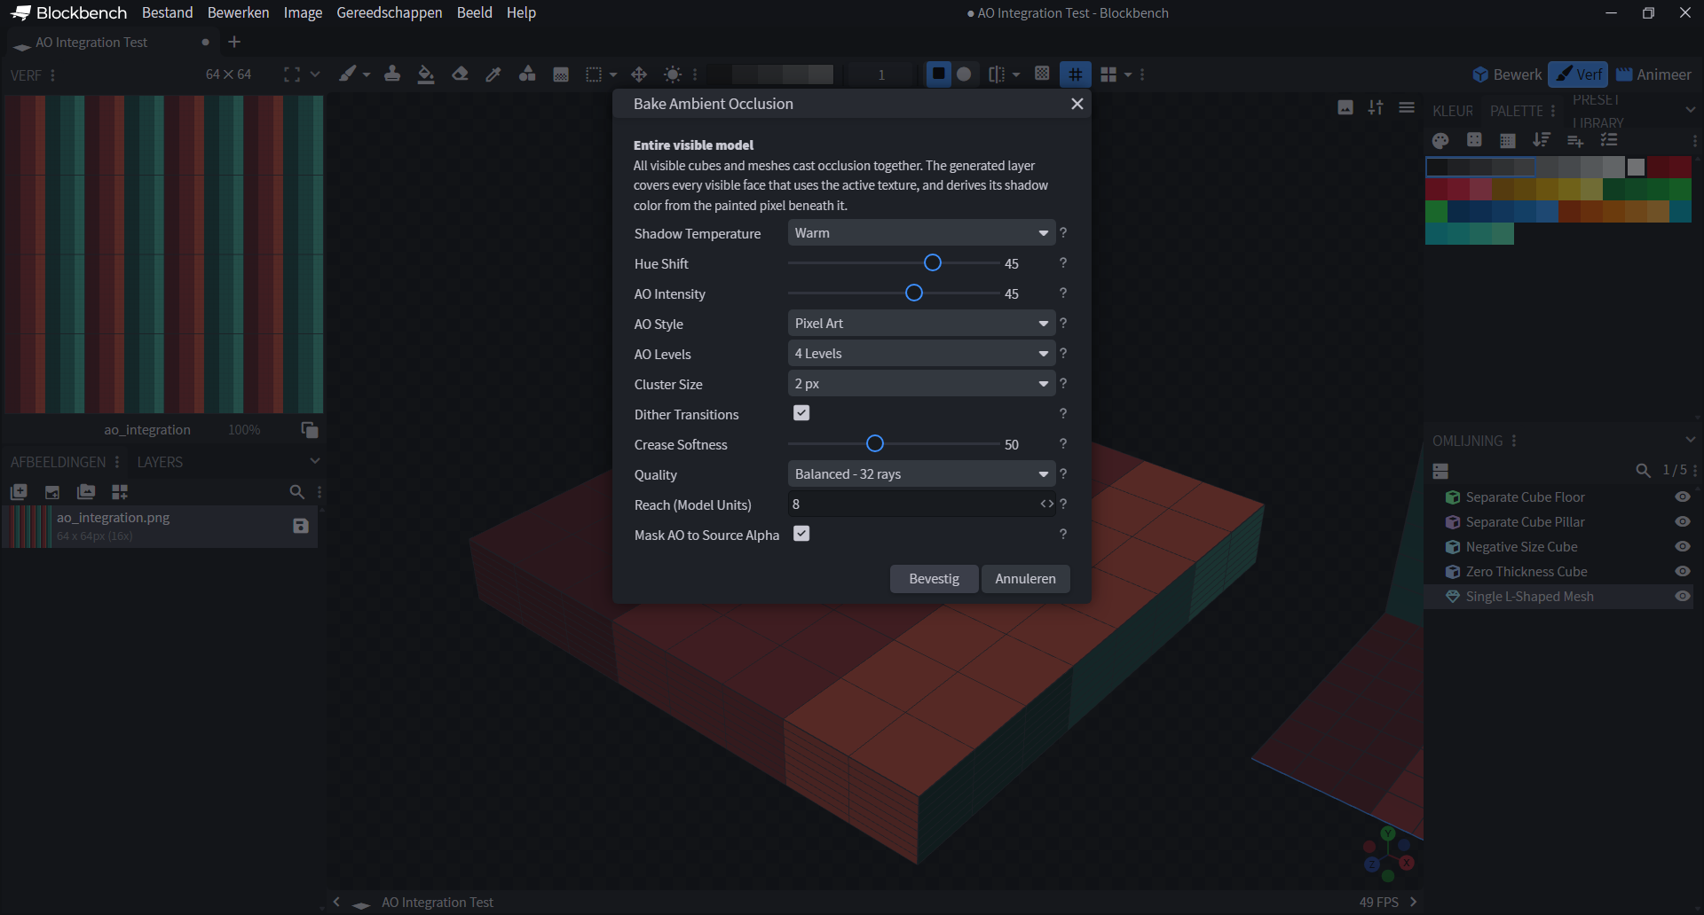
Task: Toggle pixel grid hash button
Action: 1076,74
